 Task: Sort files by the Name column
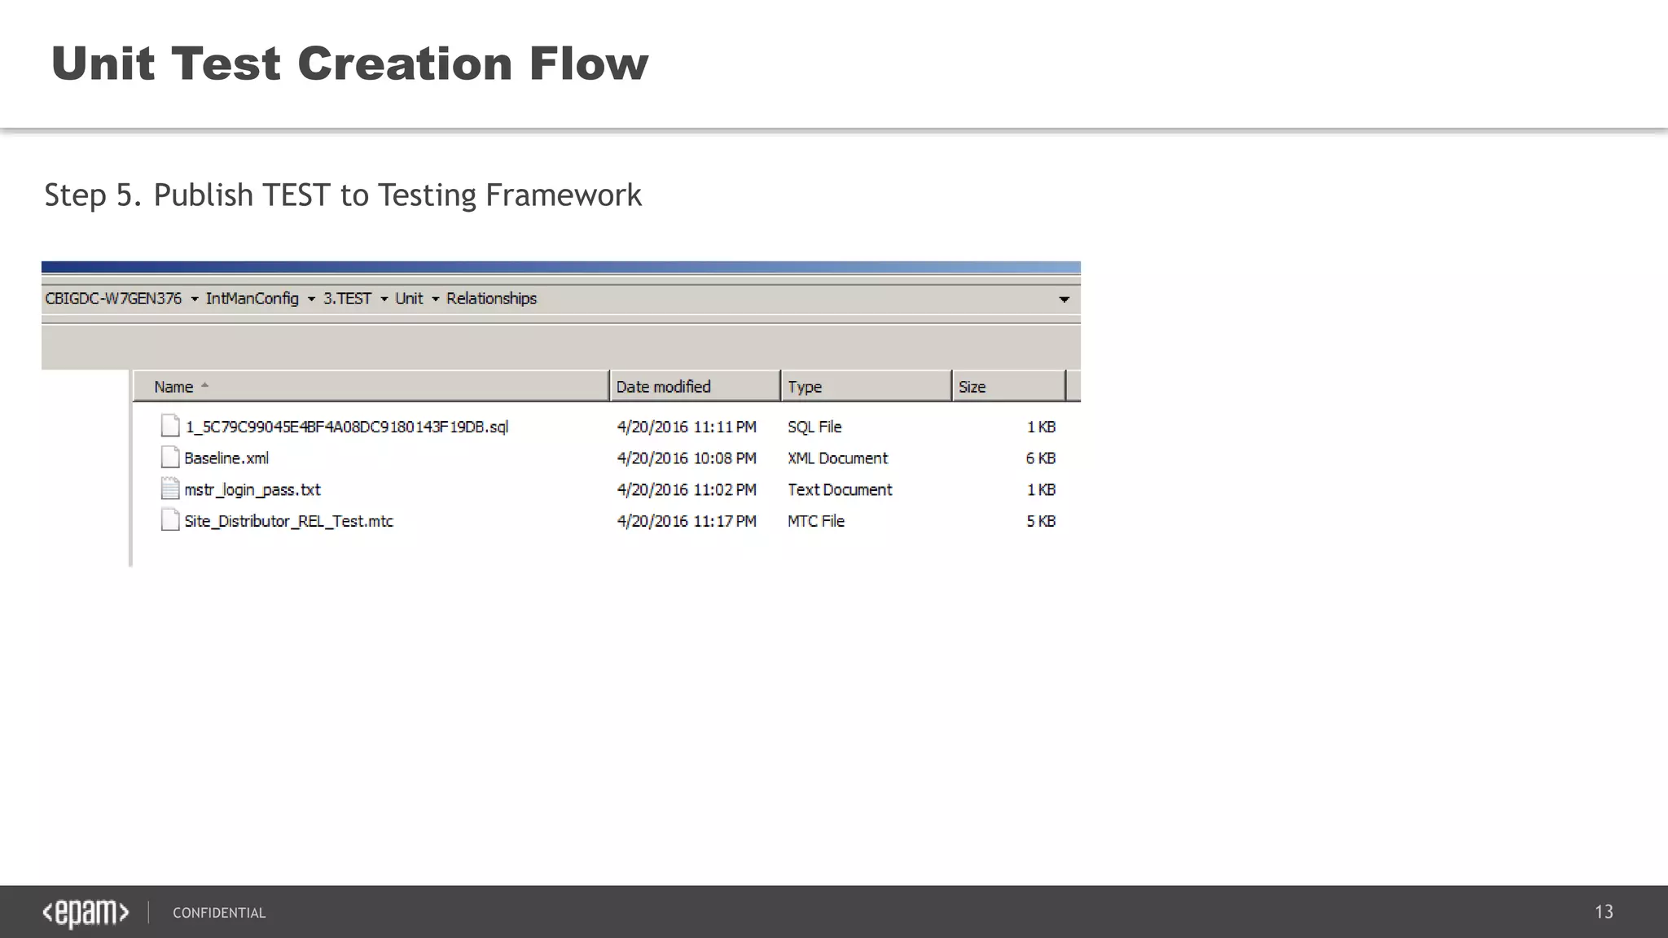[371, 386]
